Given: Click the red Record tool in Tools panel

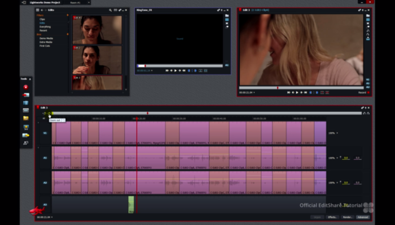Looking at the screenshot, I should click(26, 87).
